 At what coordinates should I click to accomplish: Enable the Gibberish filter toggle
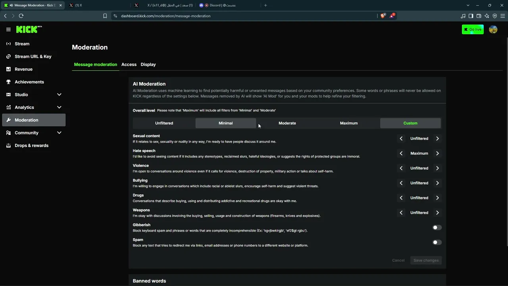coord(437,228)
